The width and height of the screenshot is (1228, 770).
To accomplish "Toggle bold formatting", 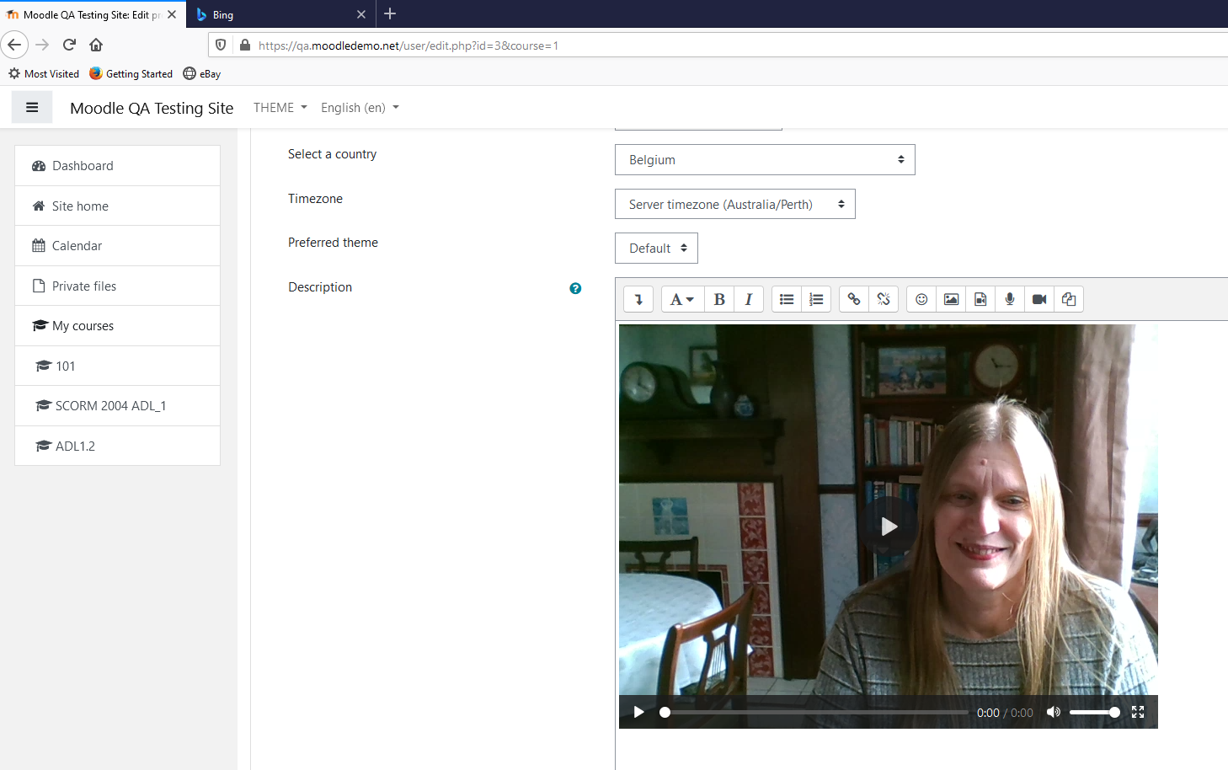I will 719,299.
